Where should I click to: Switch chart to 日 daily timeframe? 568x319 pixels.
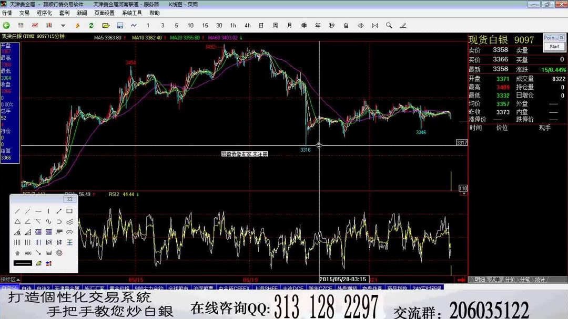(260, 25)
